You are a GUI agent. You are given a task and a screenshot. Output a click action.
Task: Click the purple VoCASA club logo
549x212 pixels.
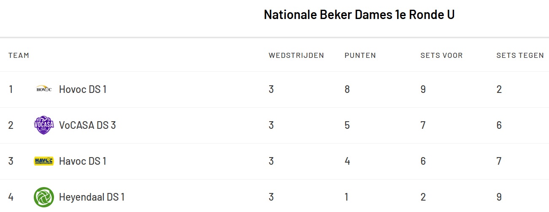[44, 125]
